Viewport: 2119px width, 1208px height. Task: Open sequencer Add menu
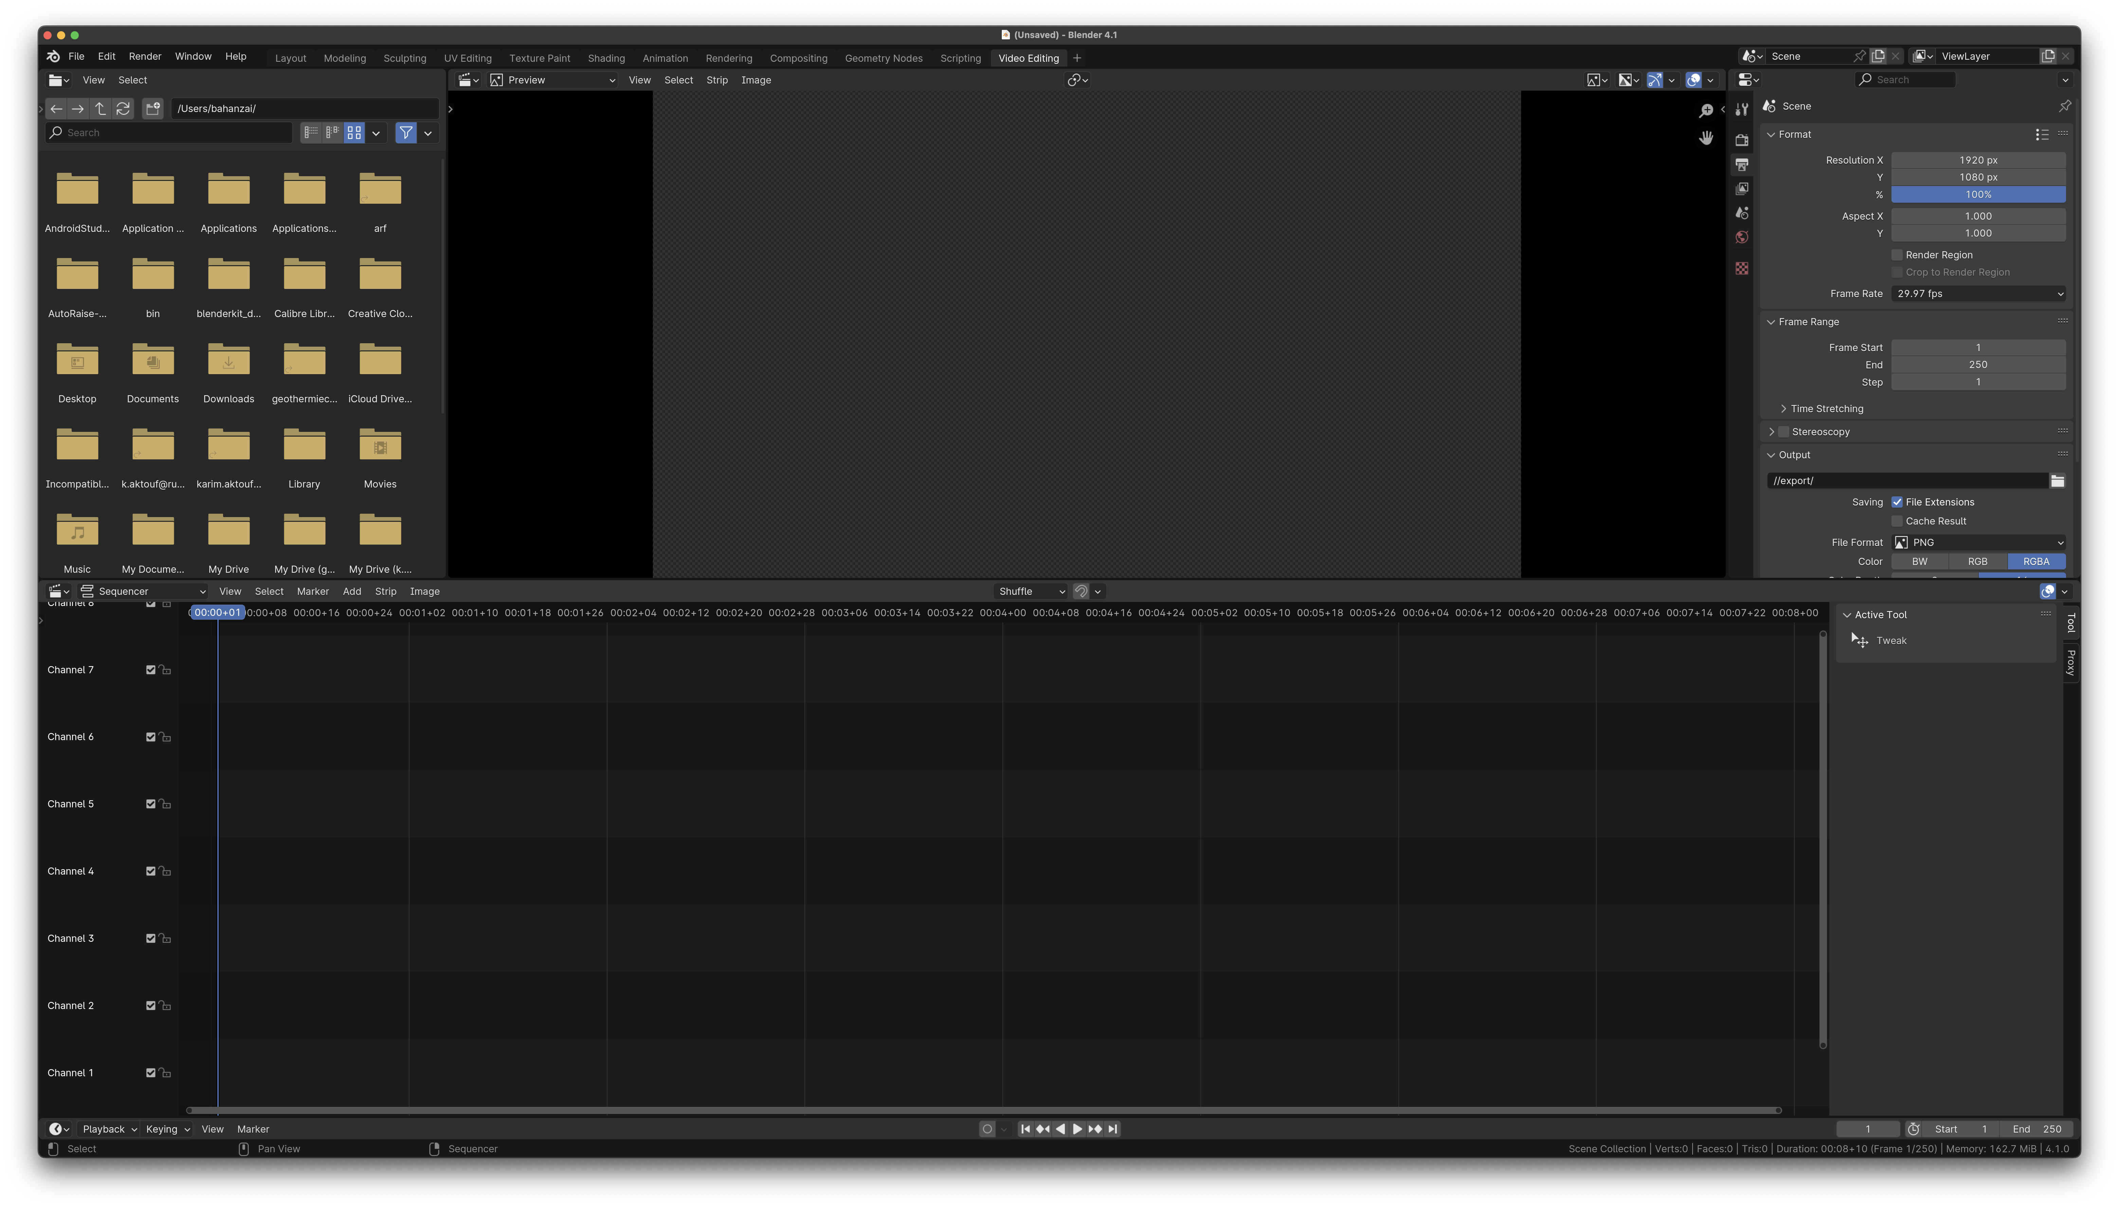tap(352, 591)
